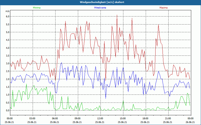
Task: Click the Windgeschwindigkeit chart title bar
Action: tap(100, 2)
